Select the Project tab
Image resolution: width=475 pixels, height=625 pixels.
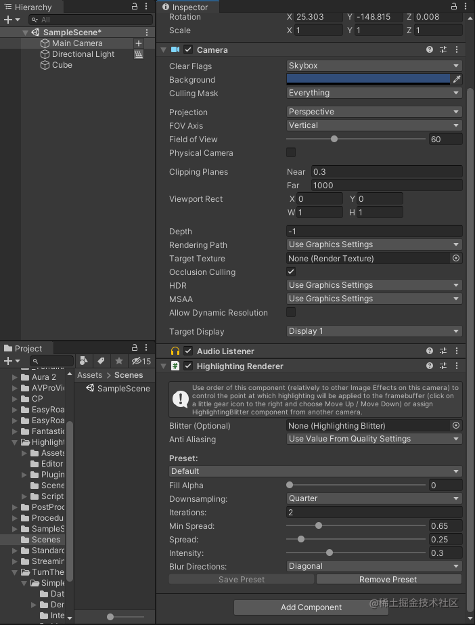point(26,348)
